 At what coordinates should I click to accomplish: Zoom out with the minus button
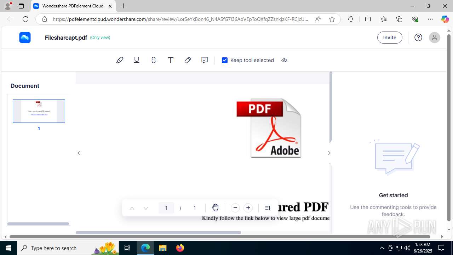point(235,208)
